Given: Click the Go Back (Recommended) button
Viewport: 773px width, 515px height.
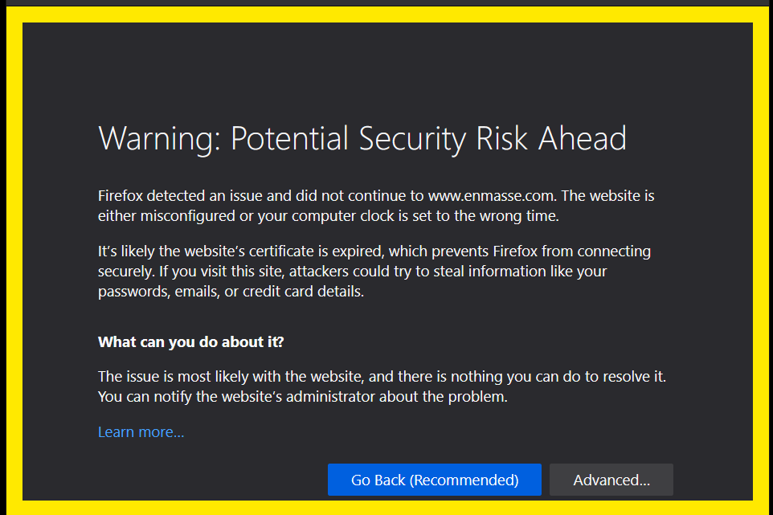Looking at the screenshot, I should [x=434, y=480].
